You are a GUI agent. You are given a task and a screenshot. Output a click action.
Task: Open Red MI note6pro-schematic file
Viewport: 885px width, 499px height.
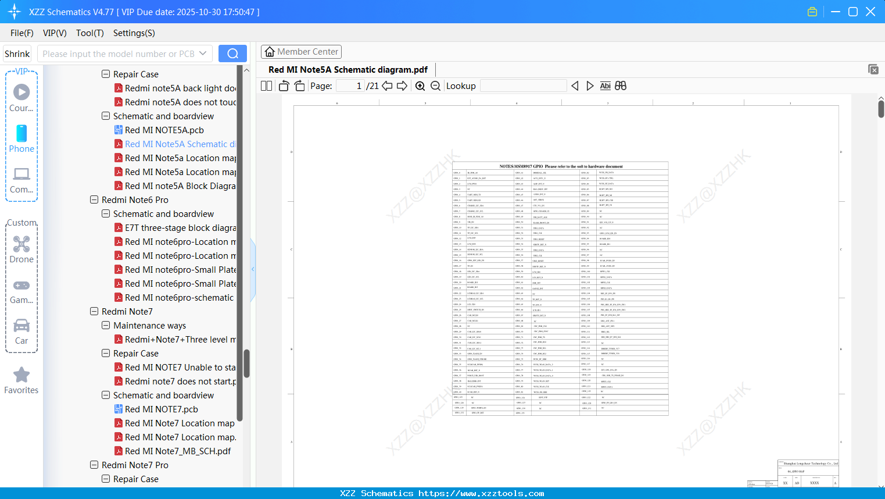pyautogui.click(x=179, y=298)
